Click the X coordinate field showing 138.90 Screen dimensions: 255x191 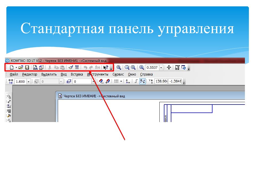161,81
